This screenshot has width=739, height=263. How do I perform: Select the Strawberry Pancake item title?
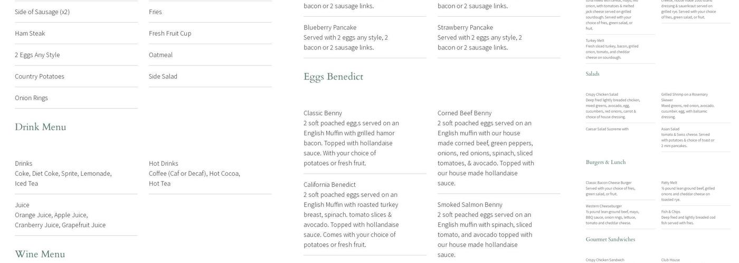coord(465,27)
